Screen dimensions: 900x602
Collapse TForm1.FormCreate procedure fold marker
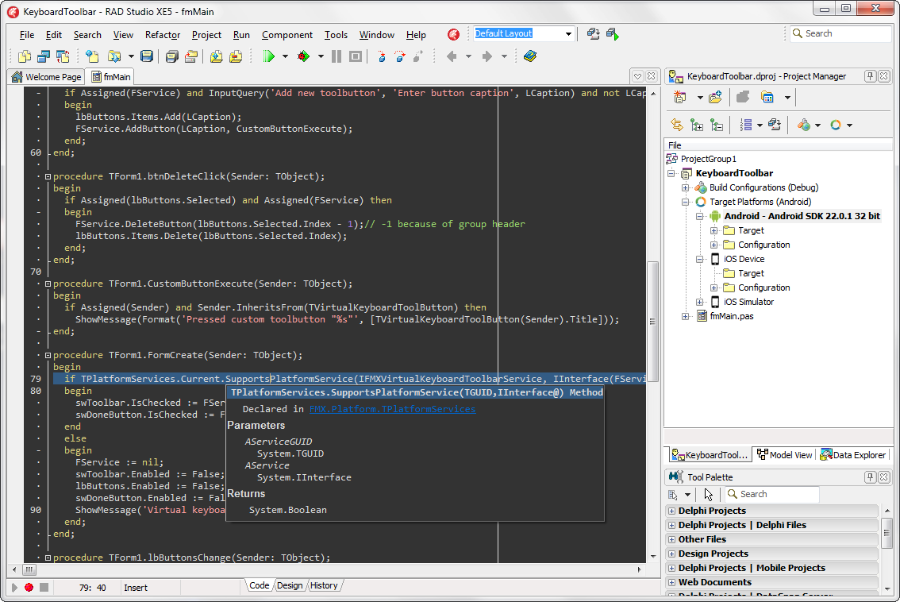tap(48, 355)
